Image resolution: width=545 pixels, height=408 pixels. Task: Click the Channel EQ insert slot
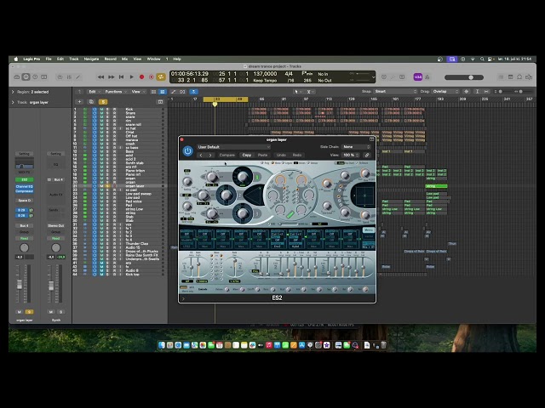click(x=25, y=187)
